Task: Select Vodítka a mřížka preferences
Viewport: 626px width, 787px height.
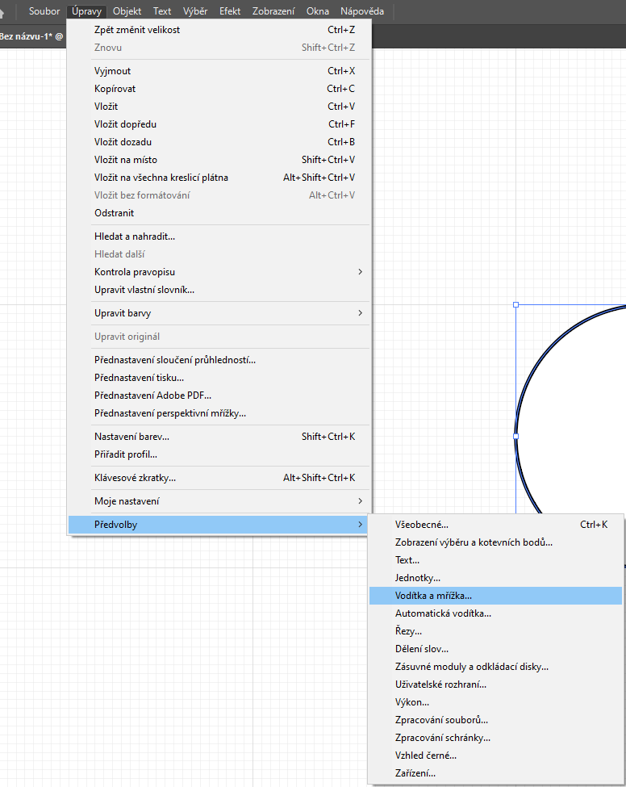Action: point(433,596)
